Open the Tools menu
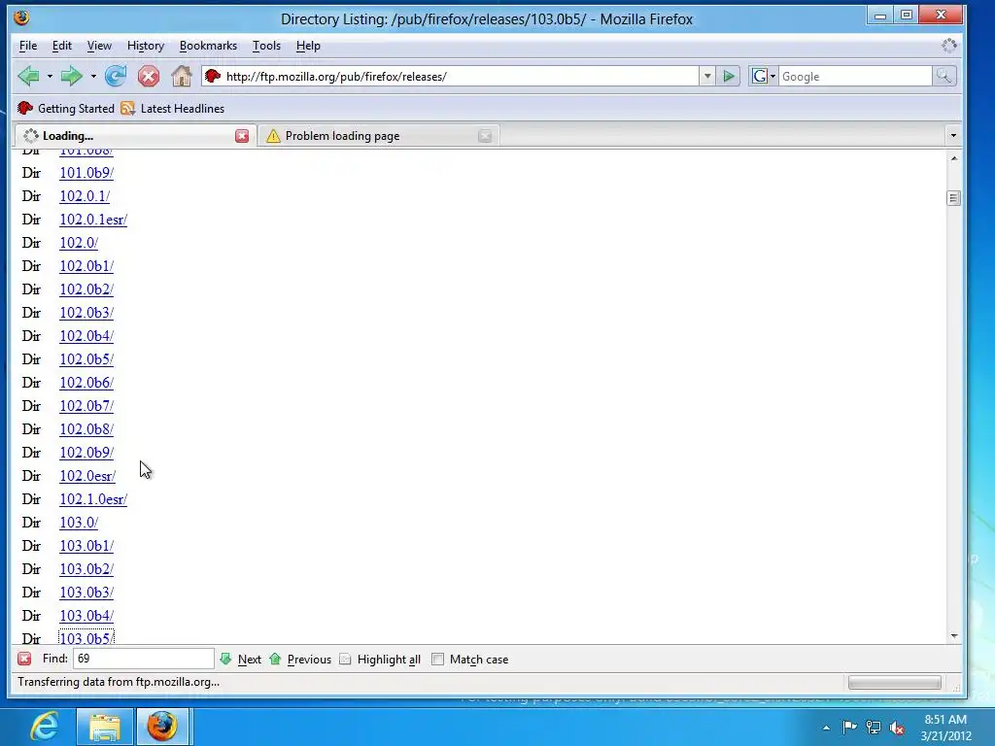This screenshot has width=995, height=746. [x=266, y=46]
